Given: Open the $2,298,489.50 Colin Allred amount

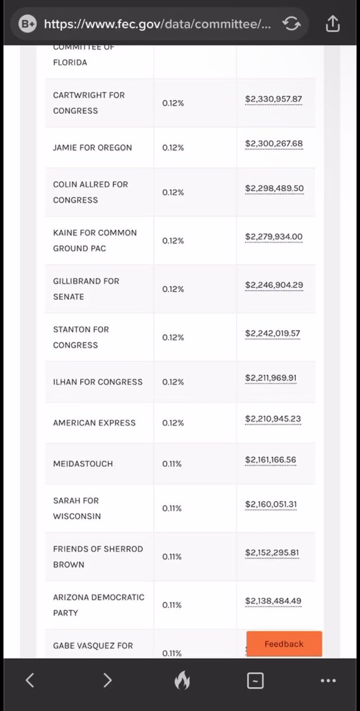Looking at the screenshot, I should (x=274, y=188).
